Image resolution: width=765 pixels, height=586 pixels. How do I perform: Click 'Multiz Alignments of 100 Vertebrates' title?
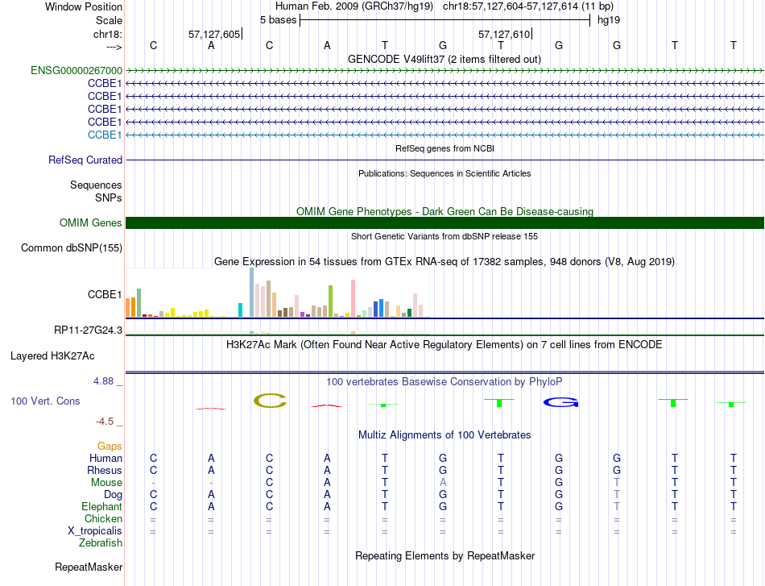tap(445, 434)
